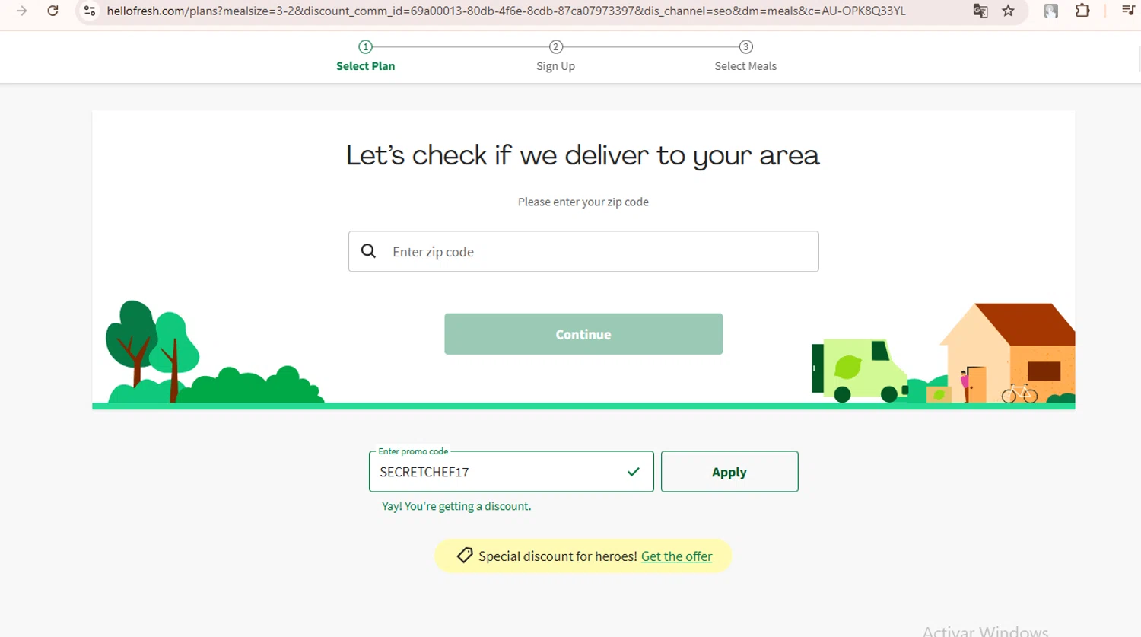Select the step 1 circle for Select Plan
The image size is (1141, 637).
[366, 46]
